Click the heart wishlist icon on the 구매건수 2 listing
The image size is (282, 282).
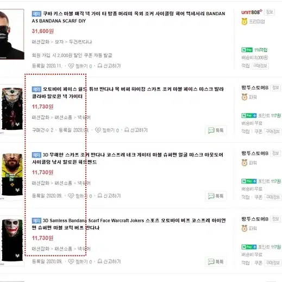[x=98, y=130]
